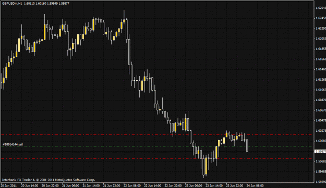Click the 1.5948 price scale label
The image size is (326, 188).
pyautogui.click(x=321, y=172)
